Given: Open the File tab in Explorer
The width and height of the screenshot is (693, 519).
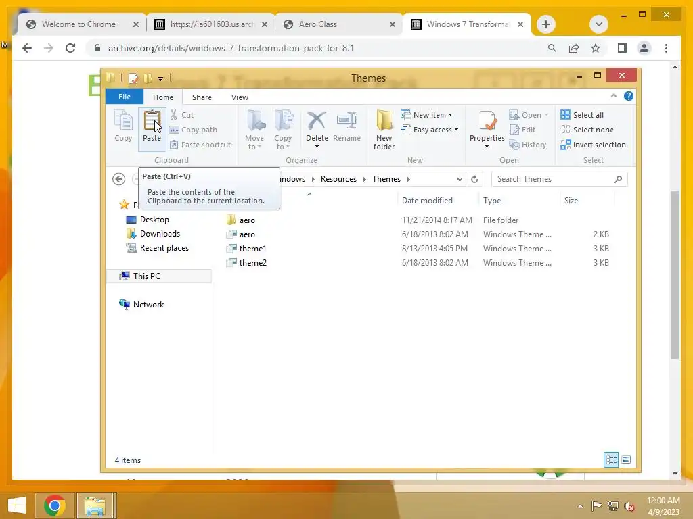Looking at the screenshot, I should coord(125,97).
